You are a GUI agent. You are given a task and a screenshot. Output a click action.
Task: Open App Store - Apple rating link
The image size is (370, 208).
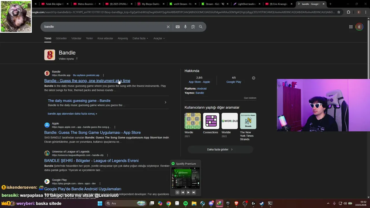click(x=199, y=82)
